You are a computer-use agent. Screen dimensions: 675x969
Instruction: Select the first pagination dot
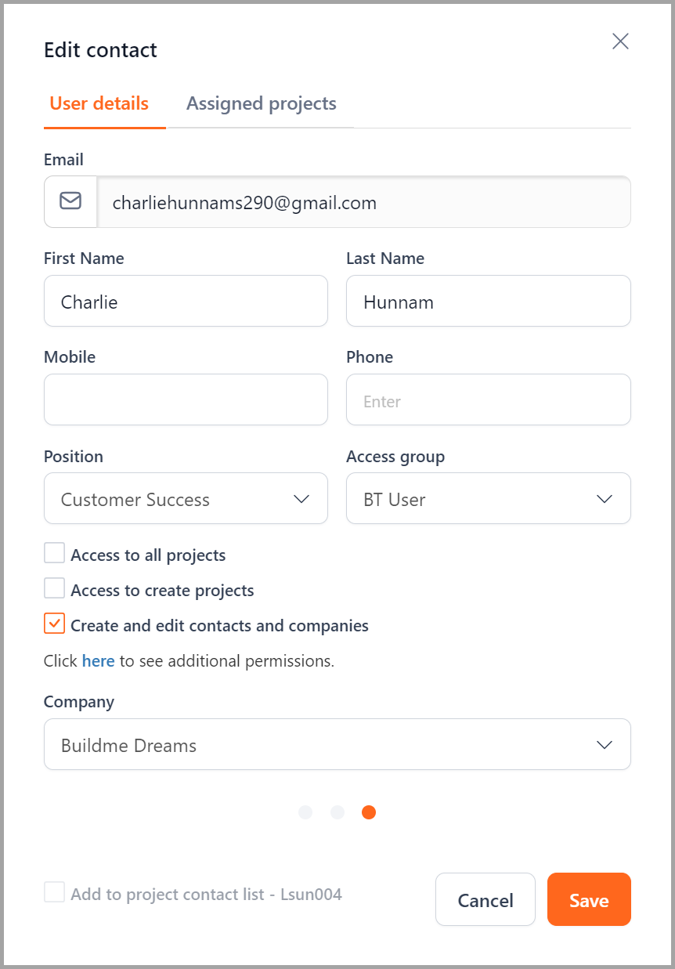tap(305, 812)
